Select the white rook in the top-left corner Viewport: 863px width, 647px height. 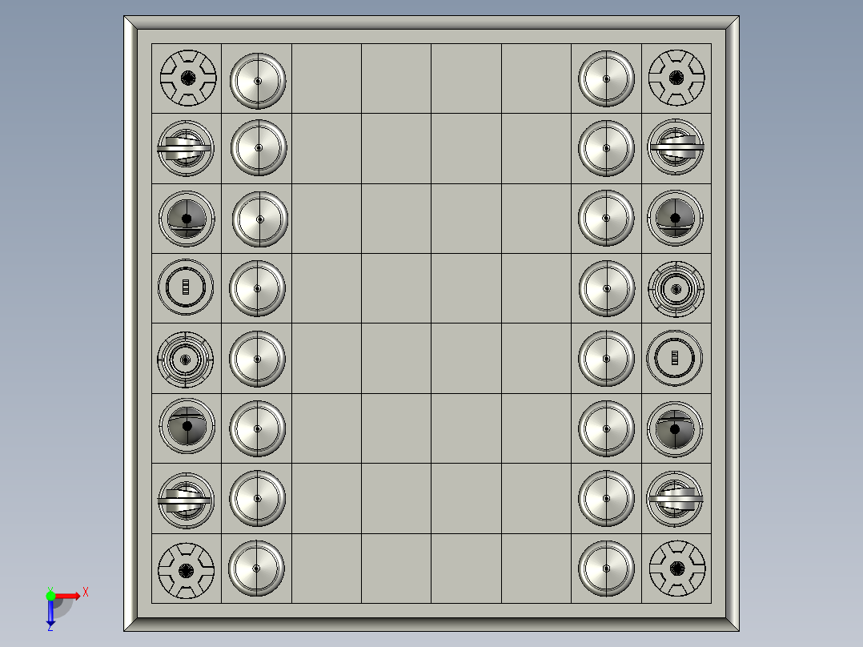click(x=187, y=78)
